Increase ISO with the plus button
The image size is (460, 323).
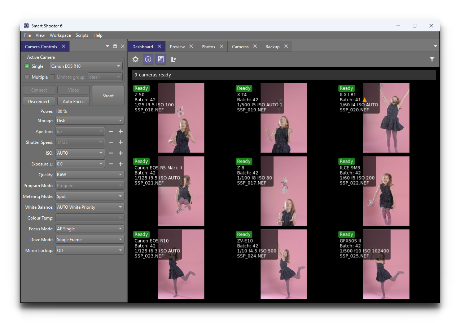click(x=121, y=153)
